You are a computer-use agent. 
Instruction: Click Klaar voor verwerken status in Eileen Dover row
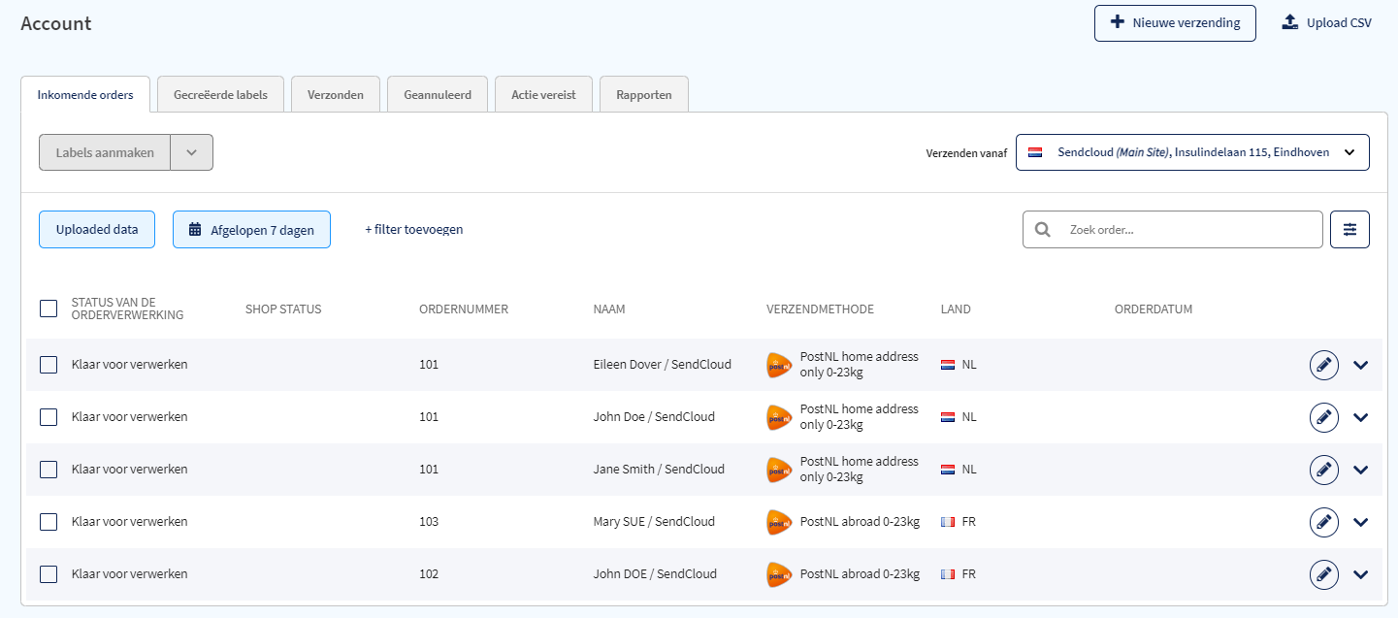tap(130, 365)
